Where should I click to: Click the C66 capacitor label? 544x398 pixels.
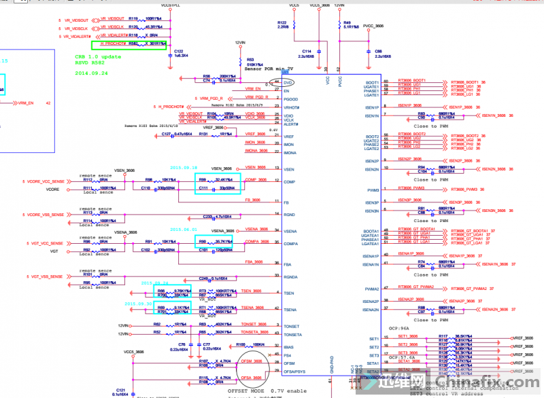coord(383,54)
